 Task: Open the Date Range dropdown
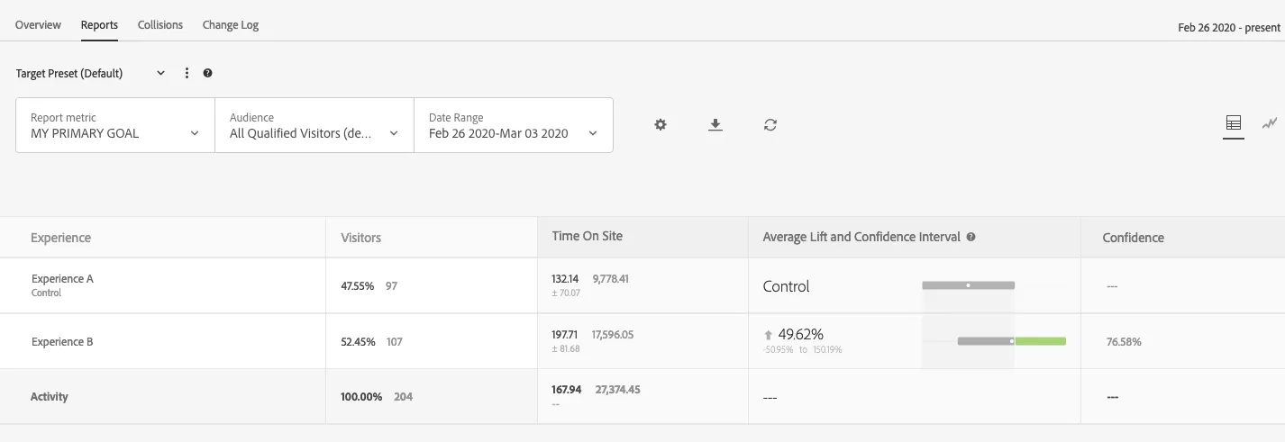coord(514,125)
